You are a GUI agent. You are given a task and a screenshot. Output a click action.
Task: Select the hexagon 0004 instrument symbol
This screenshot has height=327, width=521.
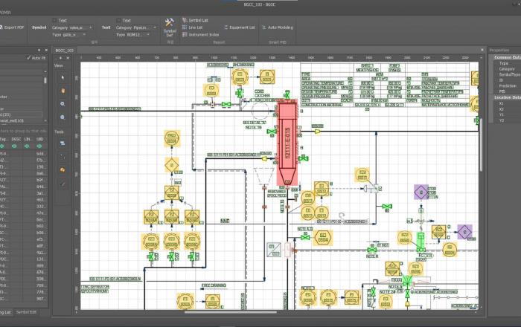[x=322, y=238]
